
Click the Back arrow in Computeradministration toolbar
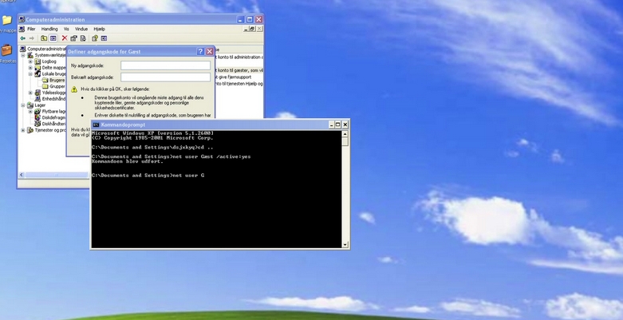tap(22, 38)
